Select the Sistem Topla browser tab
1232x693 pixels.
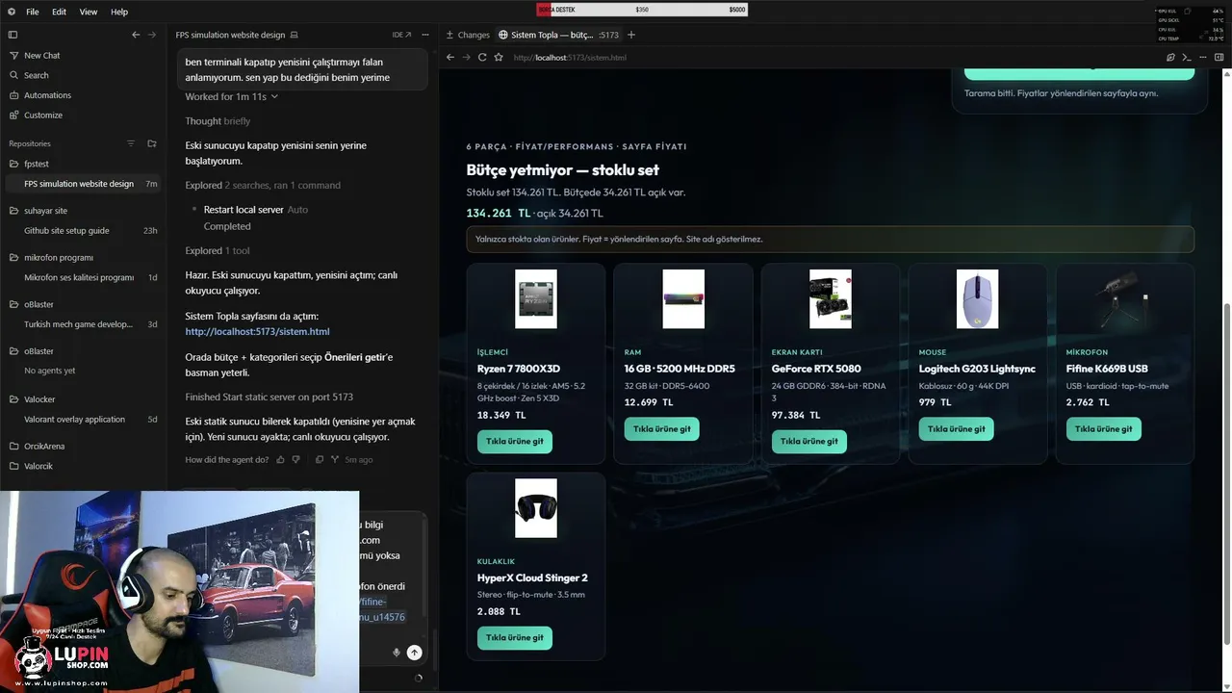pyautogui.click(x=558, y=35)
